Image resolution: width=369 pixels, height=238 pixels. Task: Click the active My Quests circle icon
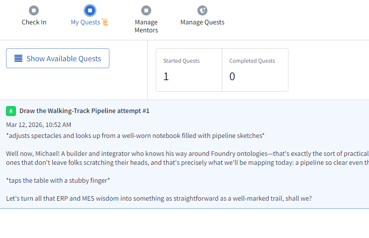click(90, 10)
